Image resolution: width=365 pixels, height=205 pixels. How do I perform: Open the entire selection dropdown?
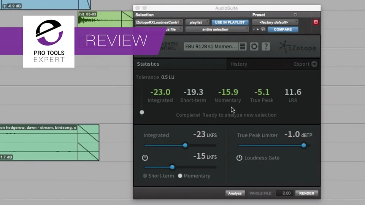click(217, 30)
